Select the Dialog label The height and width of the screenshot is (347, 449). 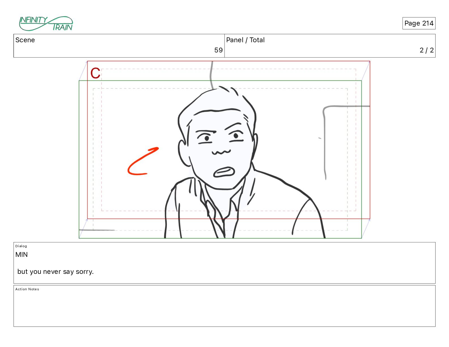coord(21,246)
